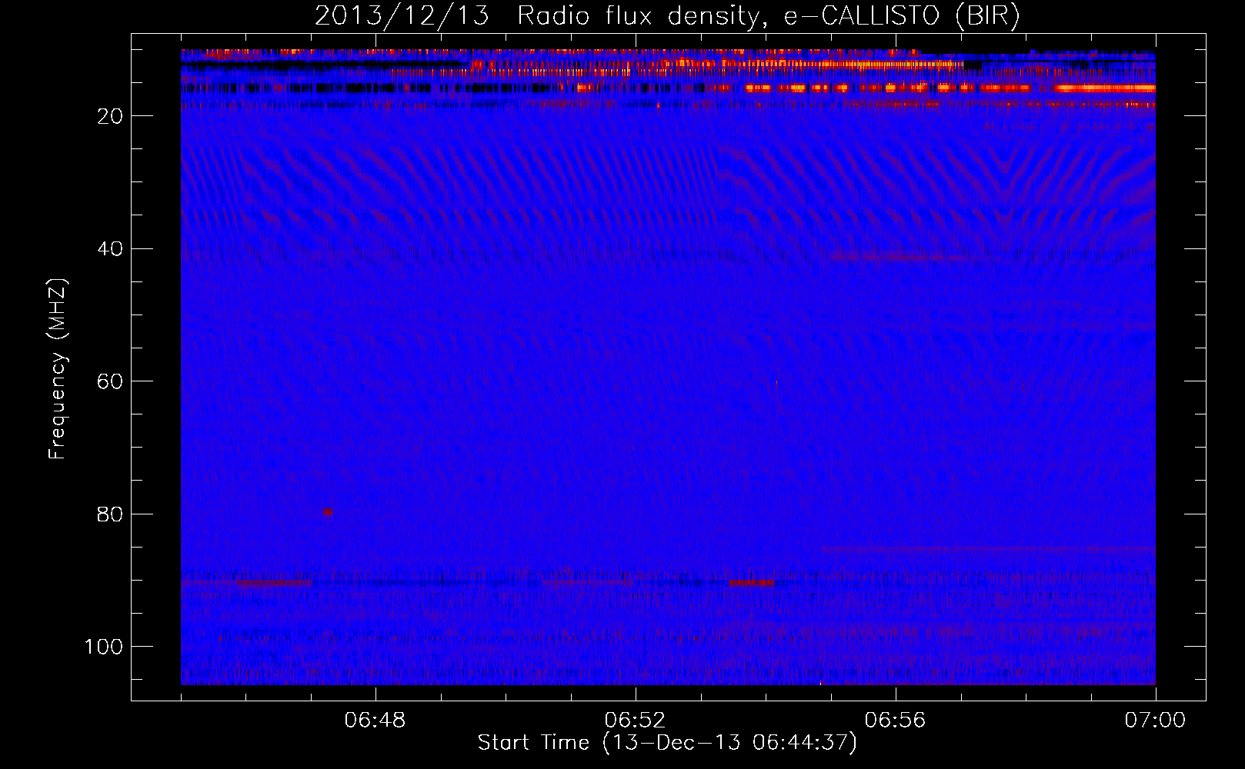Click the "80" frequency tick label
1245x769 pixels.
(110, 514)
